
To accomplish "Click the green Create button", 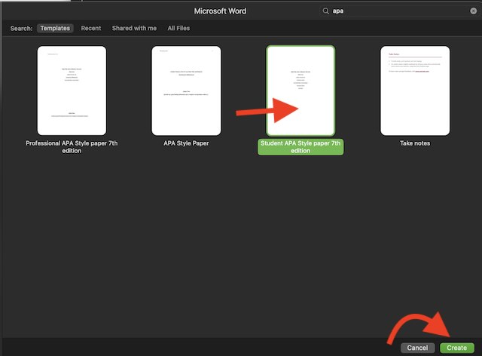I will [x=457, y=348].
